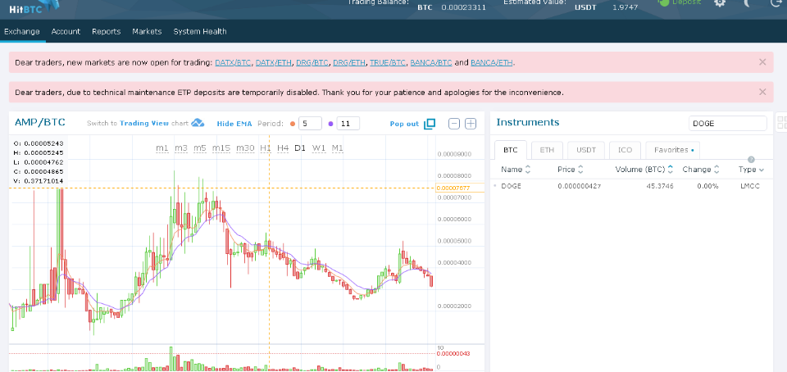Click the Type column help question icon
This screenshot has width=787, height=372.
pyautogui.click(x=751, y=160)
